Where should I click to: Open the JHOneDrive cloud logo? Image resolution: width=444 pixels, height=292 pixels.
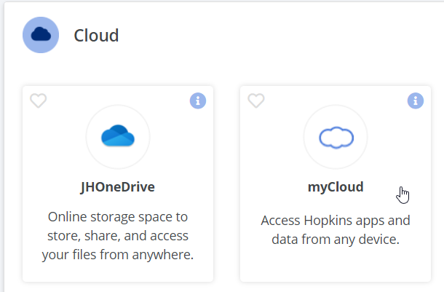coord(118,136)
